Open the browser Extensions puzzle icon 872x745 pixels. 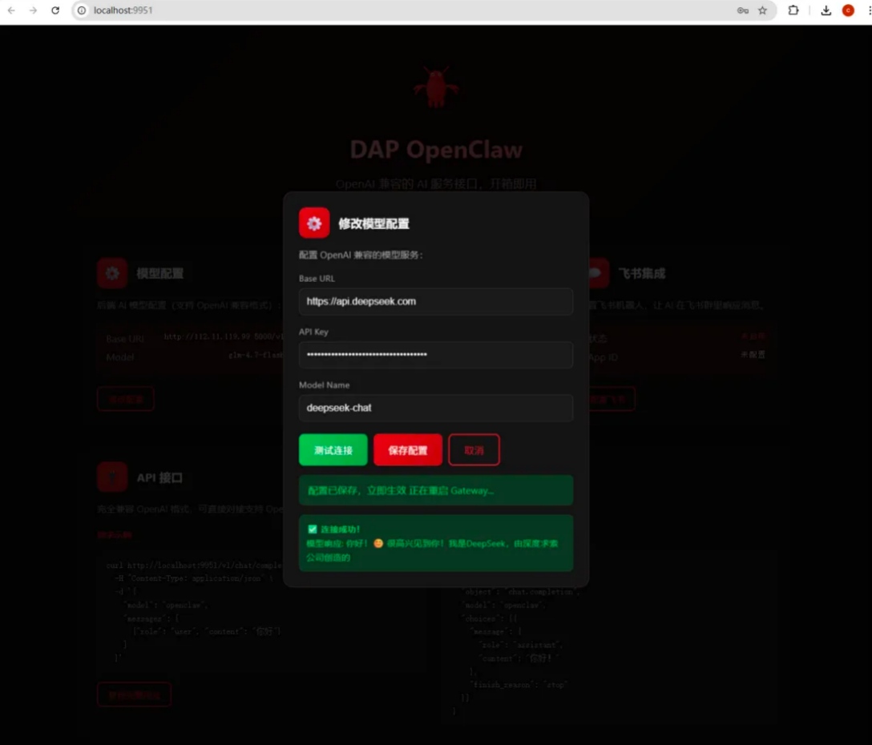[x=793, y=10]
